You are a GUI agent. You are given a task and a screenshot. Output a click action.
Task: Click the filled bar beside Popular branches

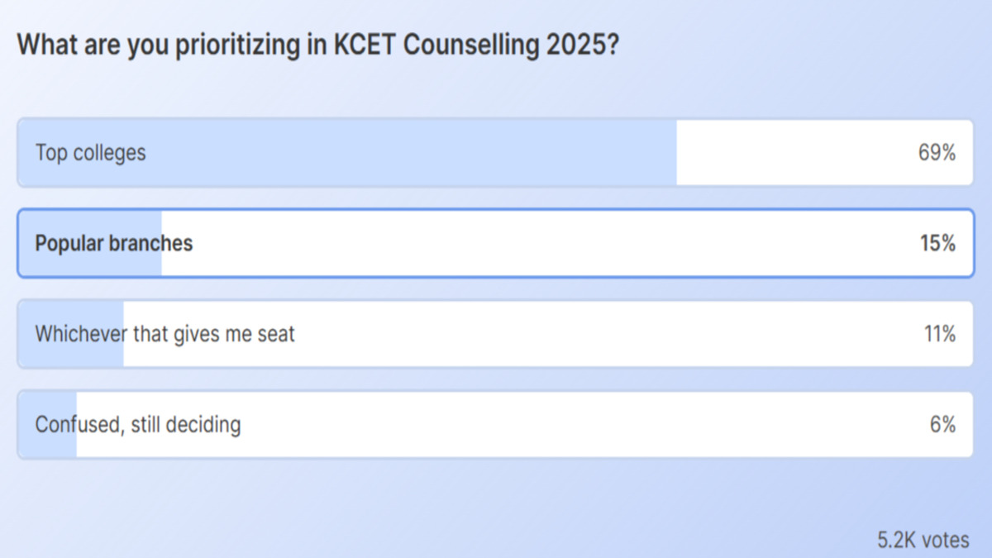point(91,244)
